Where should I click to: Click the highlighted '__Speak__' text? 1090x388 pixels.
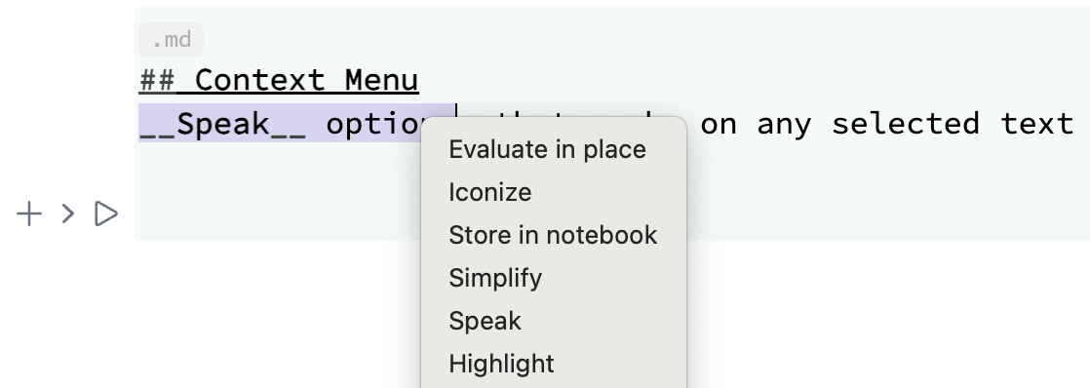(223, 124)
